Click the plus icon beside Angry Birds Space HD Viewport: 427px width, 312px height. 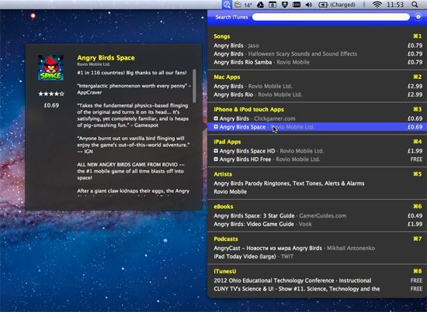coord(216,151)
